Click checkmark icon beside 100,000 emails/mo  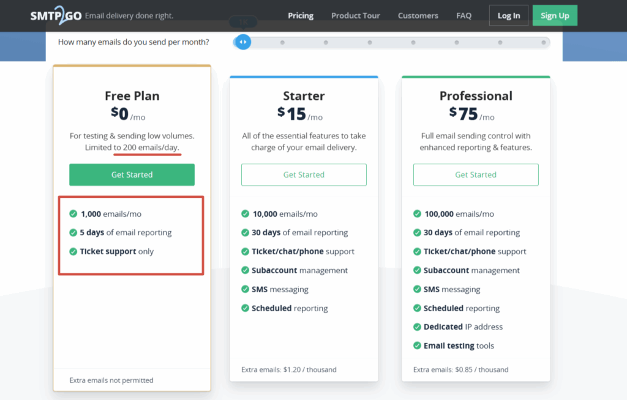tap(417, 214)
